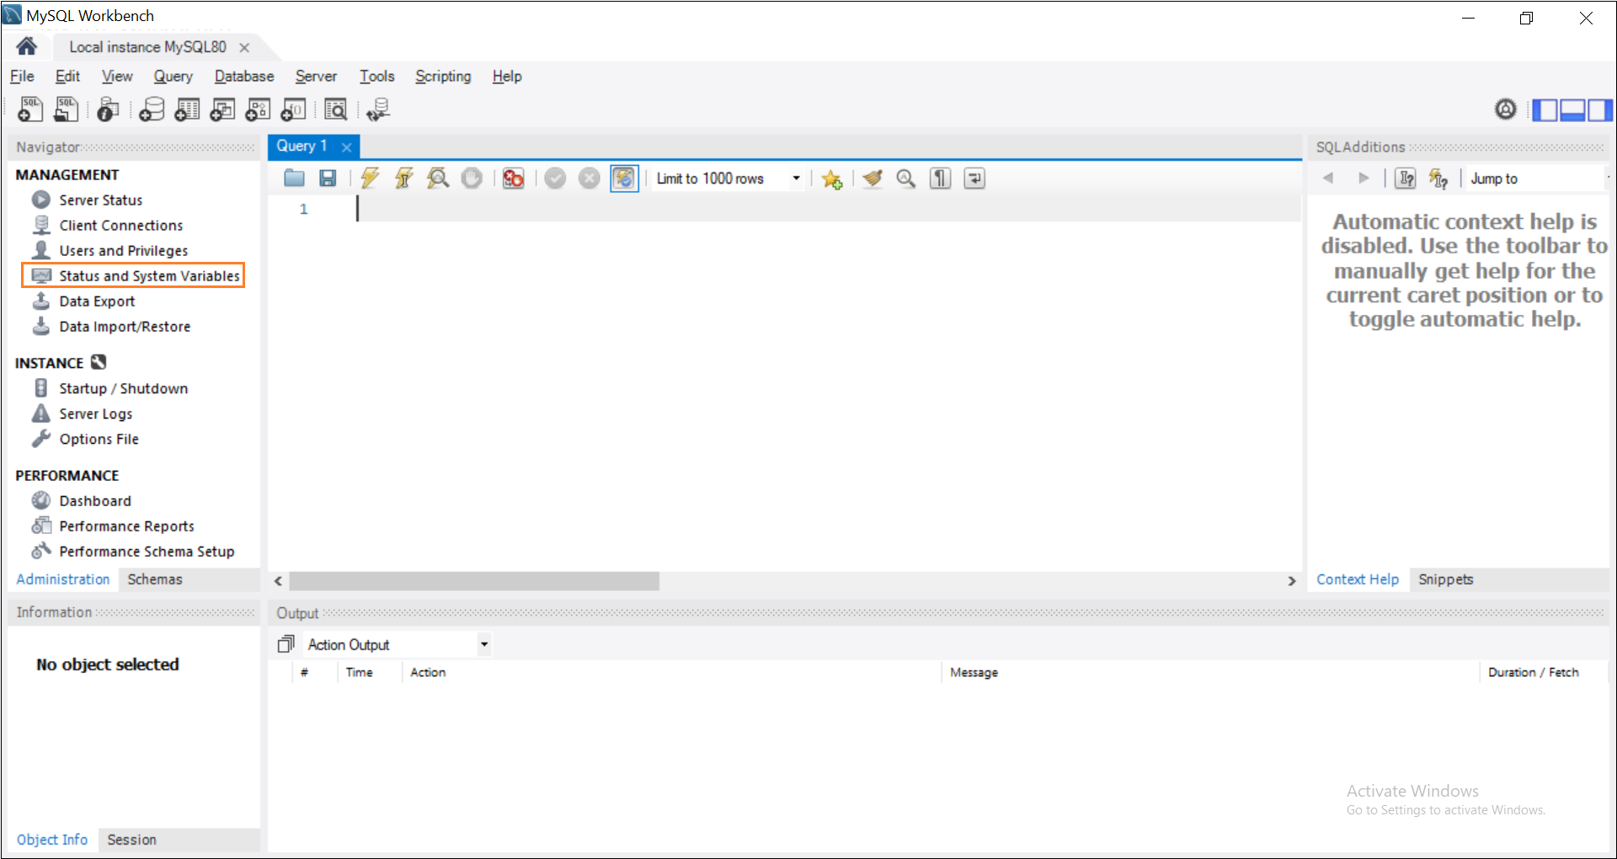Create a new function icon in toolbar
This screenshot has width=1617, height=859.
click(293, 109)
